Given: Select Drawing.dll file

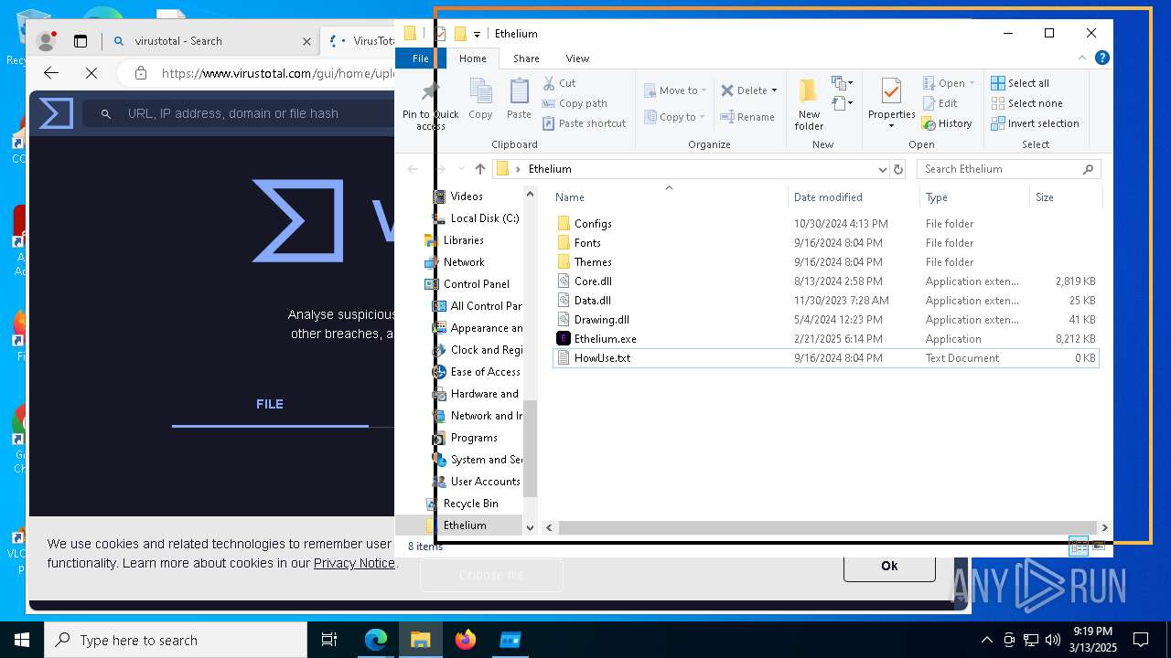Looking at the screenshot, I should click(601, 320).
